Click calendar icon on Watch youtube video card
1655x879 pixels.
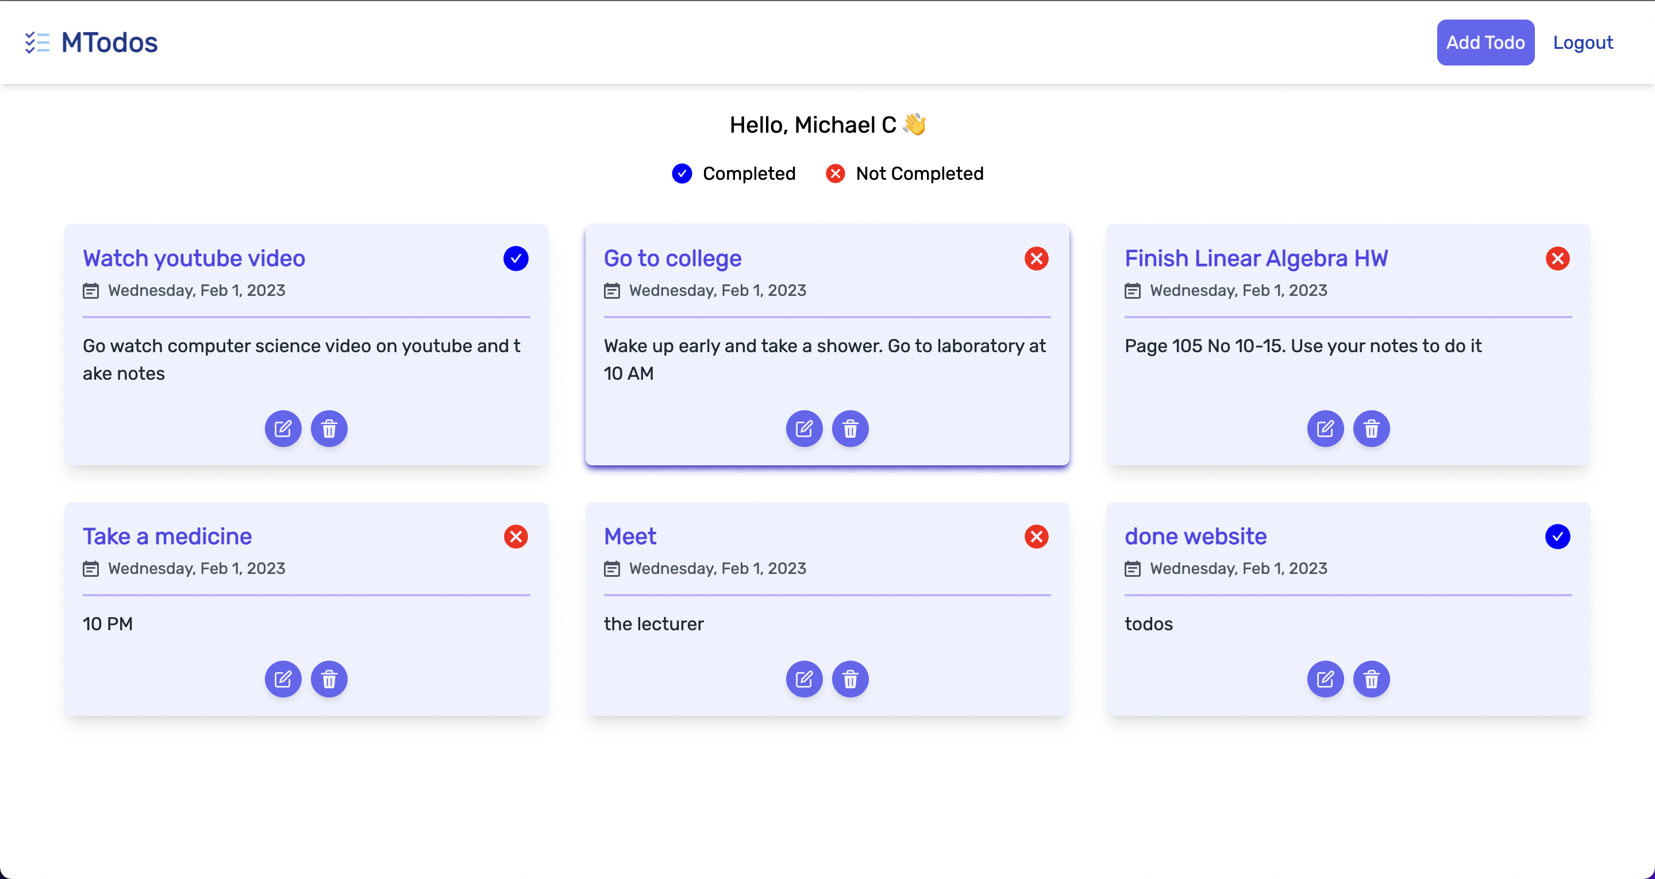91,291
